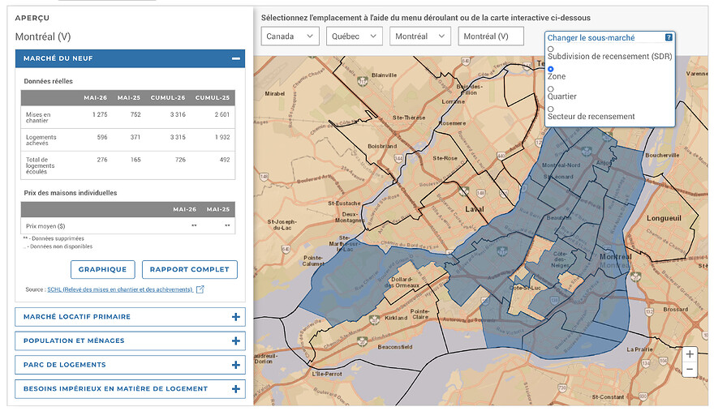Zoom out on the map with minus button
Screen dimensions: 714x411
click(x=690, y=369)
